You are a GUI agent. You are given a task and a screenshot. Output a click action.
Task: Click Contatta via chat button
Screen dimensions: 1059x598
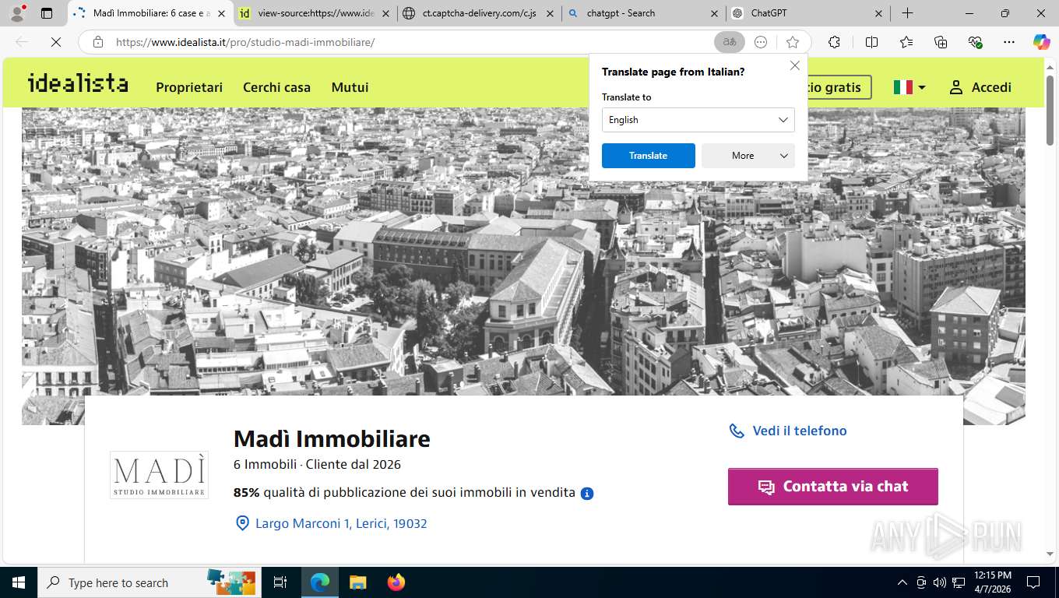pos(833,487)
